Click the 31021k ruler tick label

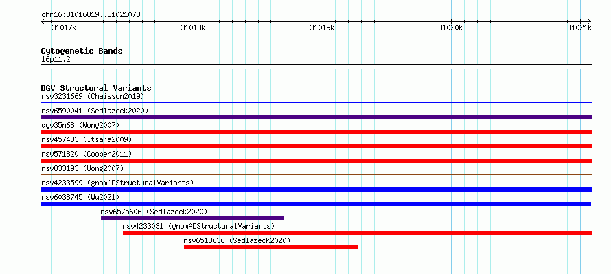click(x=579, y=27)
